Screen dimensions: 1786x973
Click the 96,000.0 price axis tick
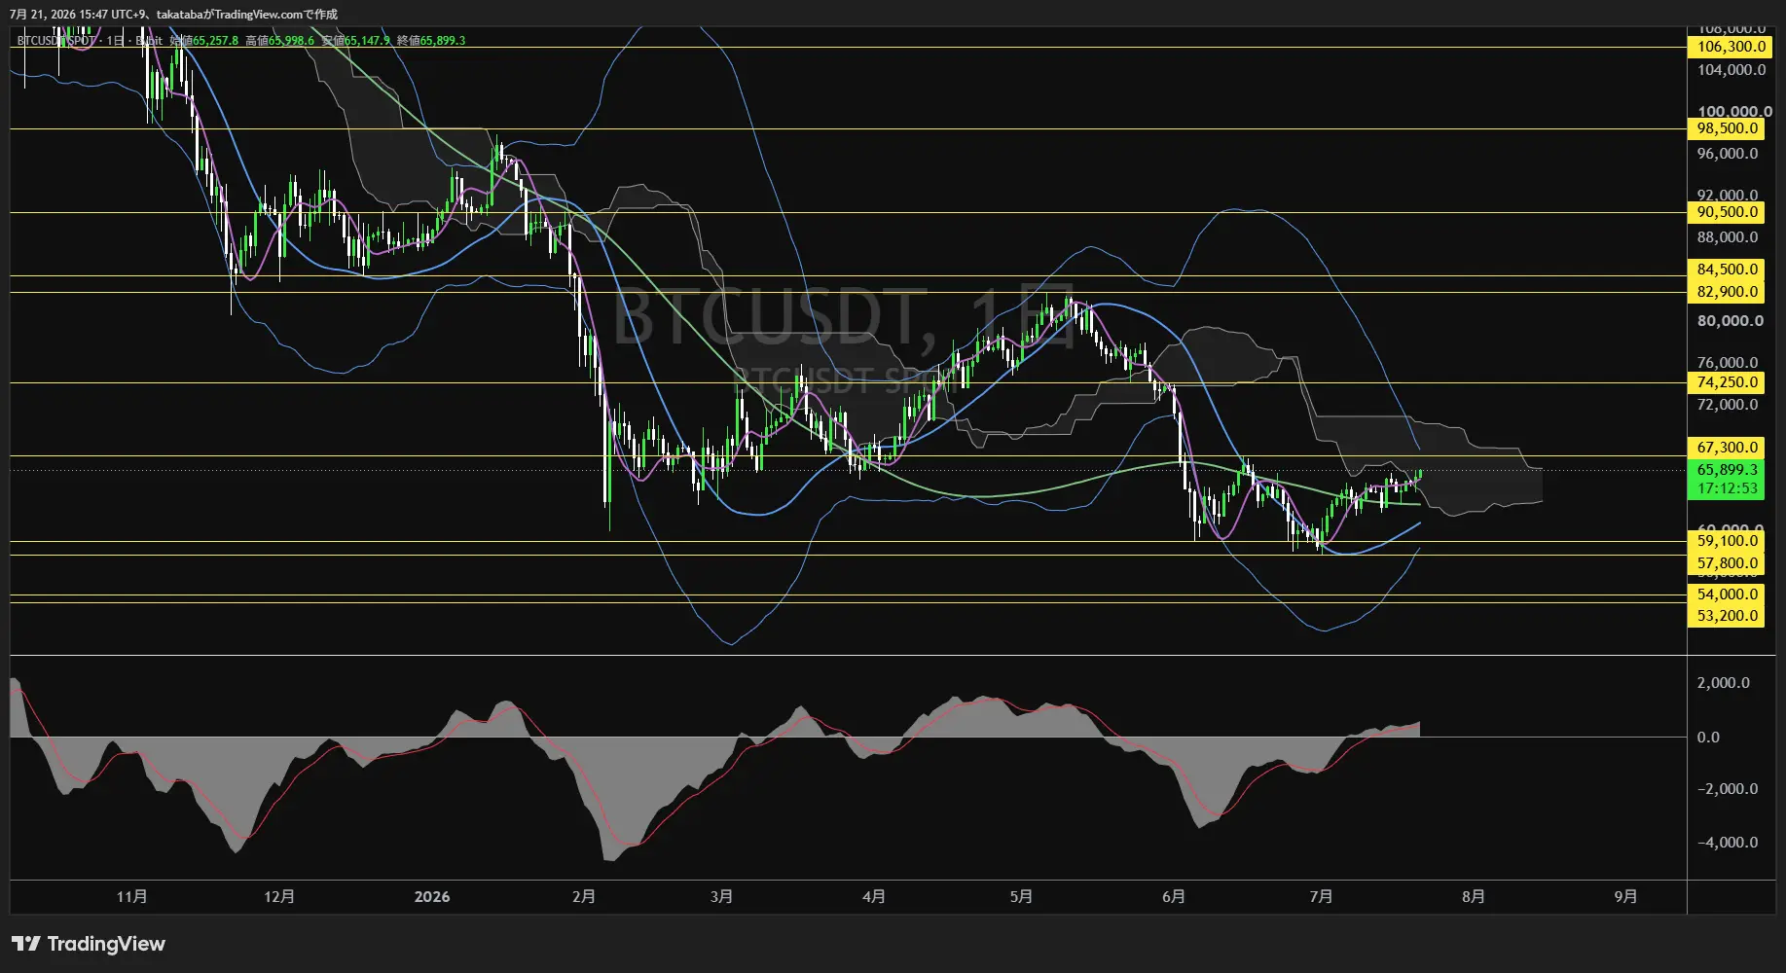1728,154
